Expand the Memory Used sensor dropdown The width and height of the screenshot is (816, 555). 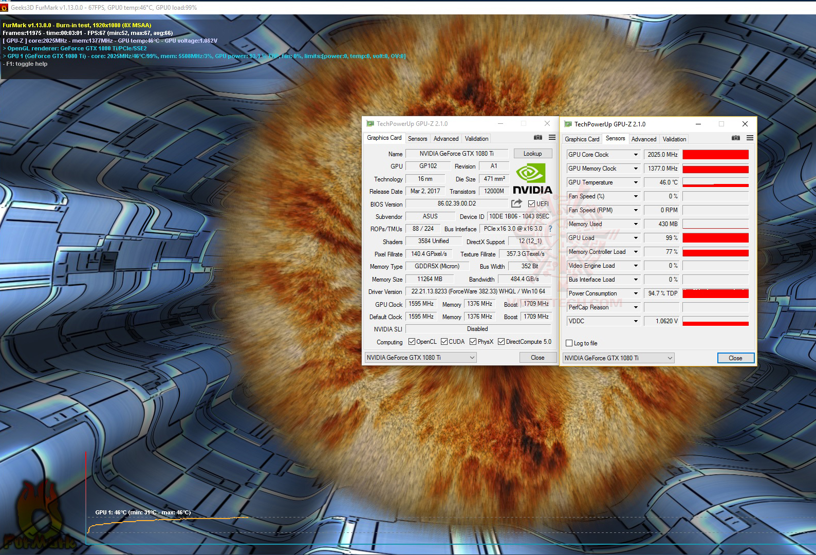coord(636,224)
